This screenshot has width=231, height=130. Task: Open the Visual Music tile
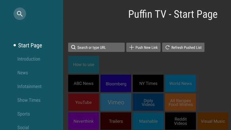click(213, 121)
